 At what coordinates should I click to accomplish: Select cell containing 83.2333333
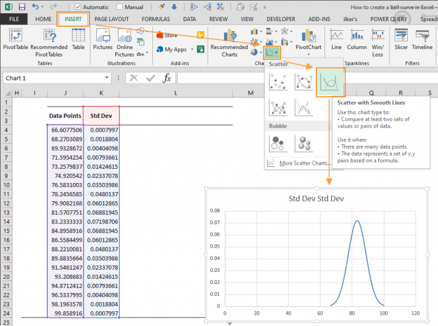(x=67, y=222)
